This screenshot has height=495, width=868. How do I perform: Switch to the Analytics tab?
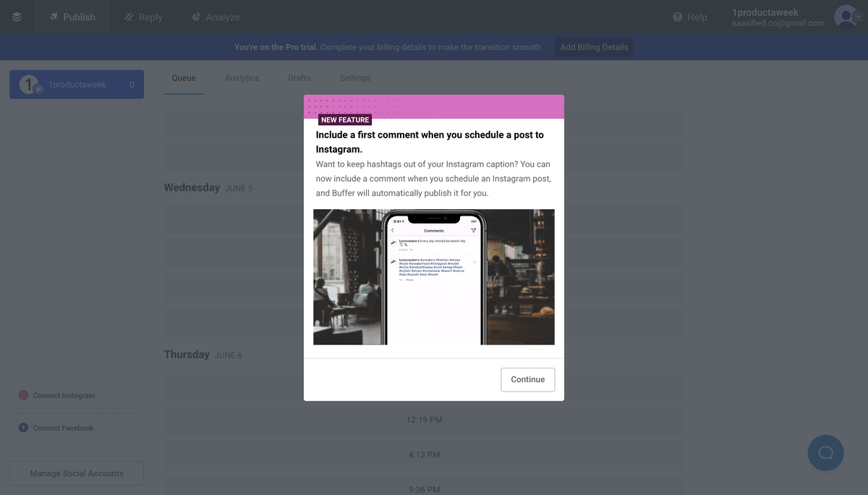coord(242,77)
